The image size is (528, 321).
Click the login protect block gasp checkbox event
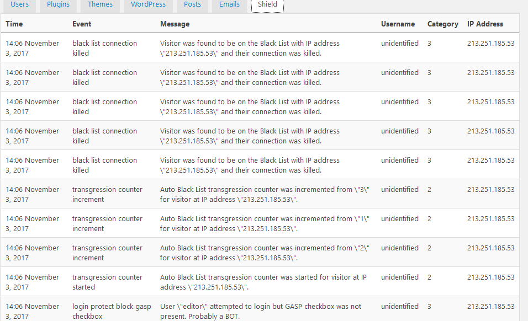pyautogui.click(x=112, y=311)
